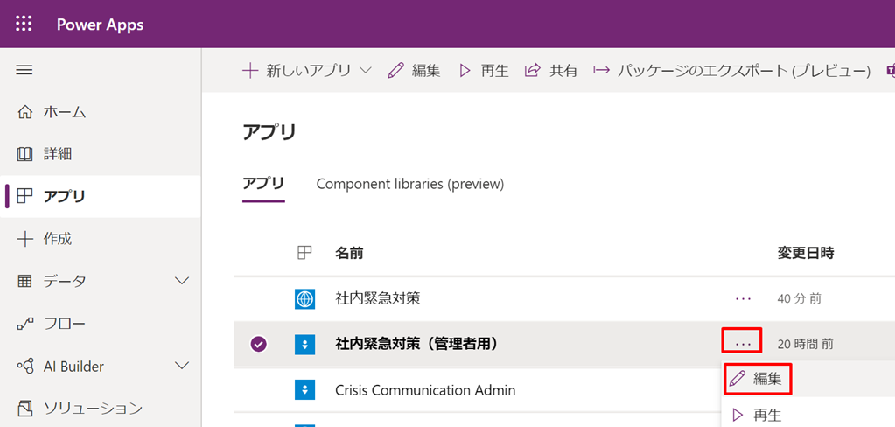Open the 社内緊急対策(管理者用) app name
The width and height of the screenshot is (895, 427).
click(x=416, y=344)
